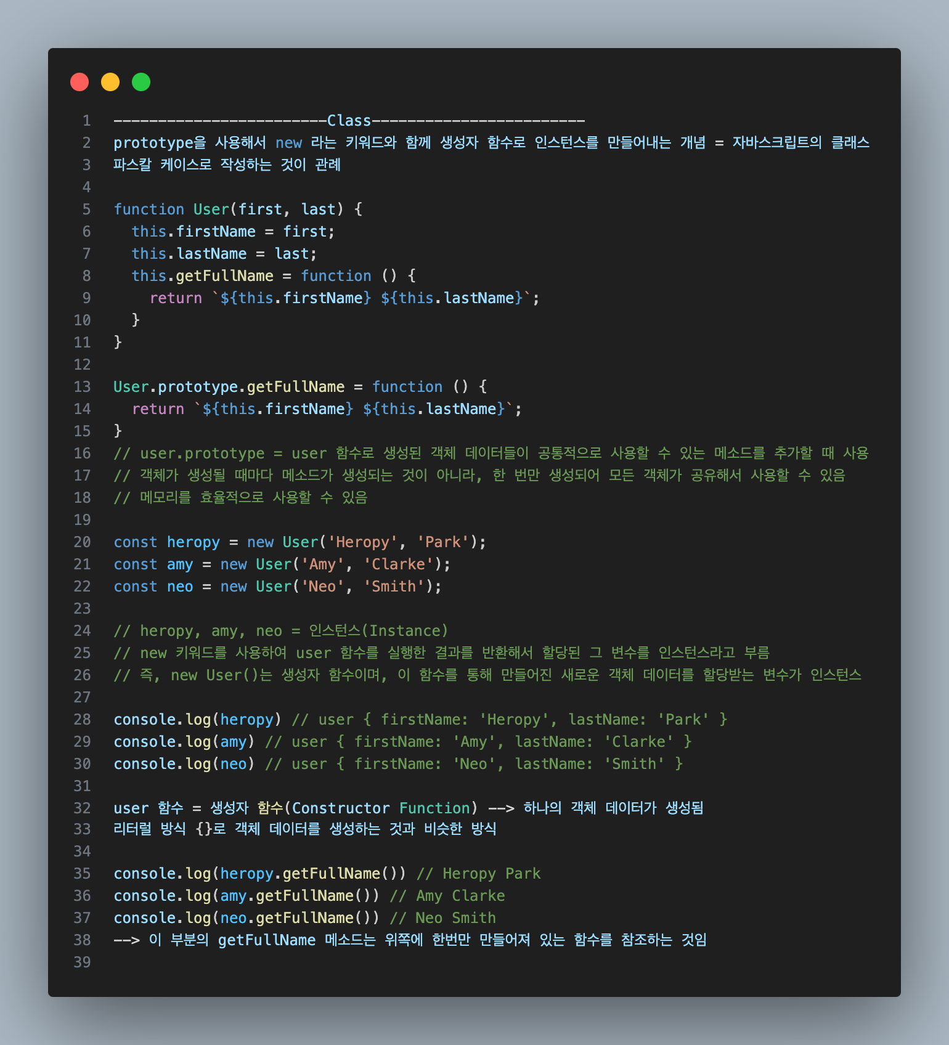Click the 'prototype을 사용해서' text on line 2
949x1045 pixels.
[190, 143]
